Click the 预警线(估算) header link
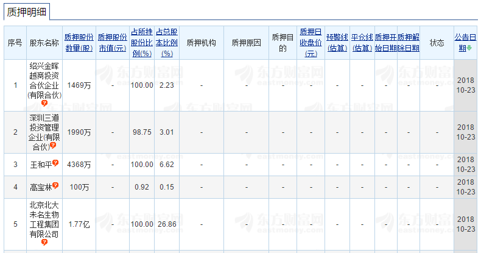The image size is (481, 253). [337, 42]
